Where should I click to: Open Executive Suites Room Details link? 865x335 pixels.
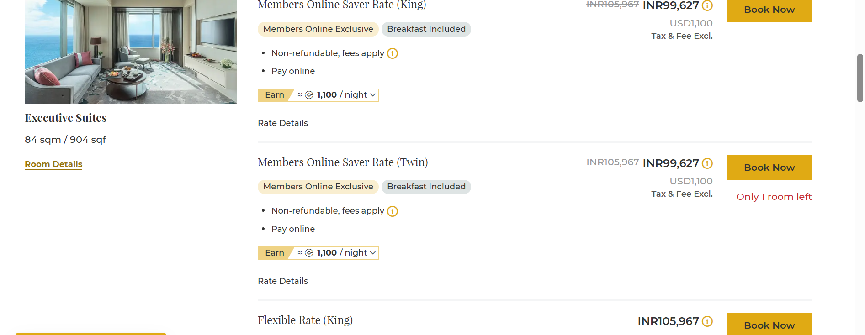pyautogui.click(x=53, y=164)
